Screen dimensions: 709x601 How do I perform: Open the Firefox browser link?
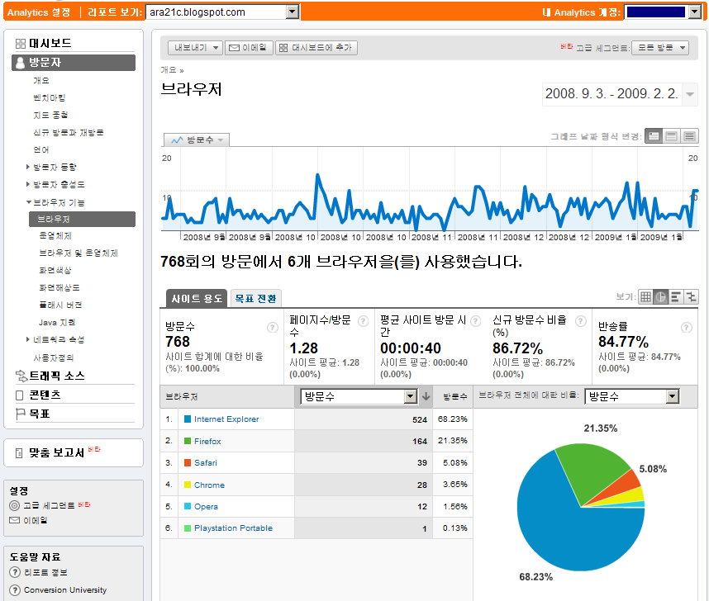(x=207, y=442)
